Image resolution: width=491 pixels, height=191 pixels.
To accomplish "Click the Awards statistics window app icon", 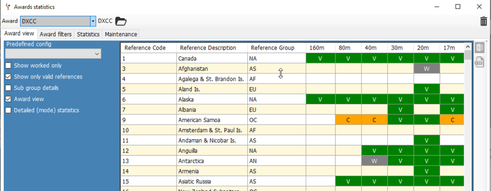I will [x=8, y=7].
